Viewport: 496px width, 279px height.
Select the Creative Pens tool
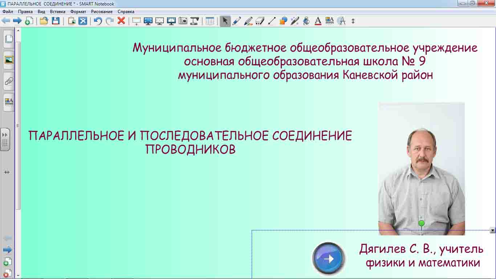(248, 21)
